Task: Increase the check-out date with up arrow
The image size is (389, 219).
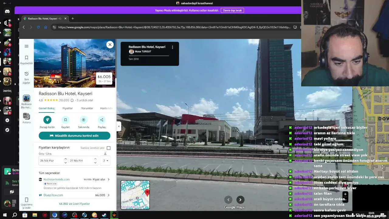Action: pos(95,159)
